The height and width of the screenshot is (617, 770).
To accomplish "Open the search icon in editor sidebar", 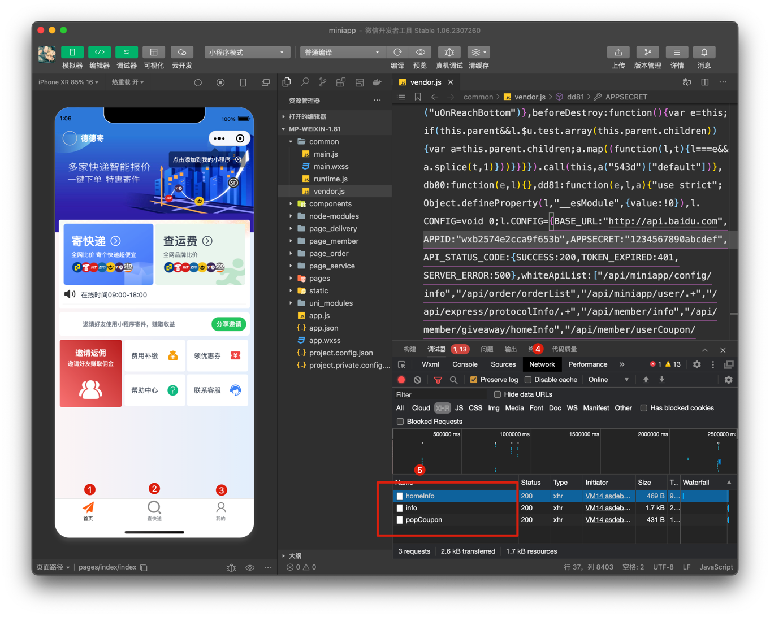I will (305, 82).
